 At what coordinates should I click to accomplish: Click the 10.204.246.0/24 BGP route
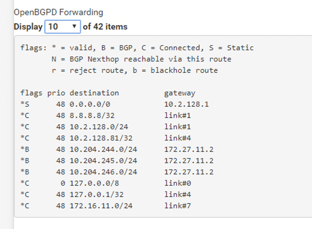coord(103,172)
